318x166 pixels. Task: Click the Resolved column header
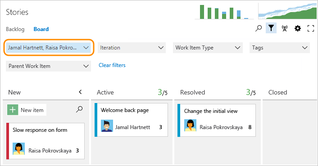pos(192,92)
